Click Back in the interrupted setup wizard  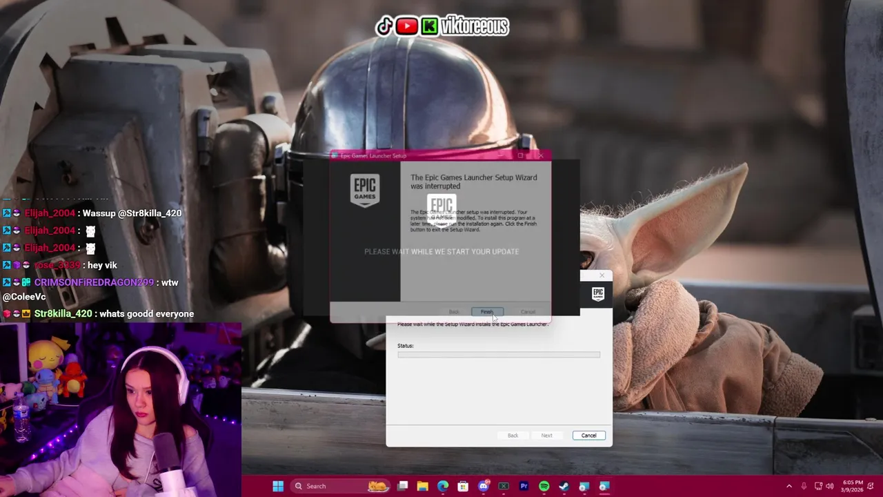454,312
